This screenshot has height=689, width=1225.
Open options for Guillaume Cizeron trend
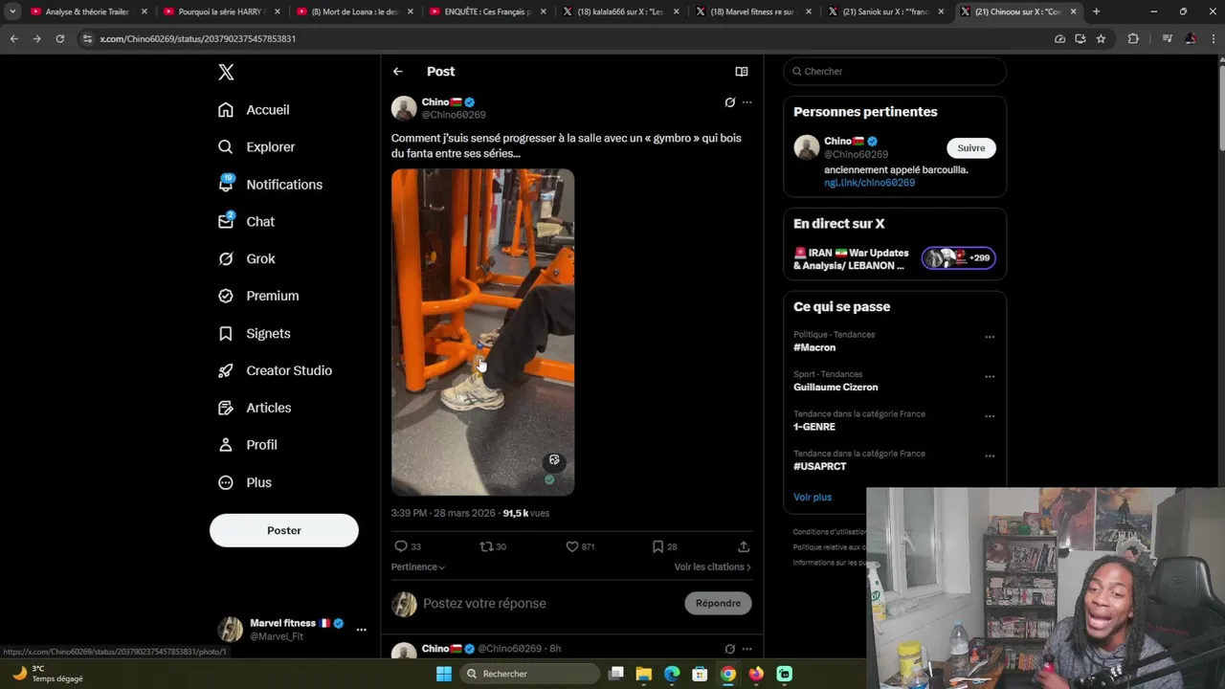point(990,377)
